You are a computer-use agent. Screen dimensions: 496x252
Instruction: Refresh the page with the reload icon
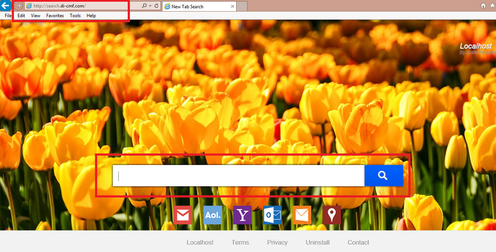[156, 6]
